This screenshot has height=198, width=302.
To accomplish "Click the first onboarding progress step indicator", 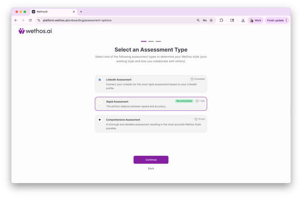I will (x=144, y=41).
